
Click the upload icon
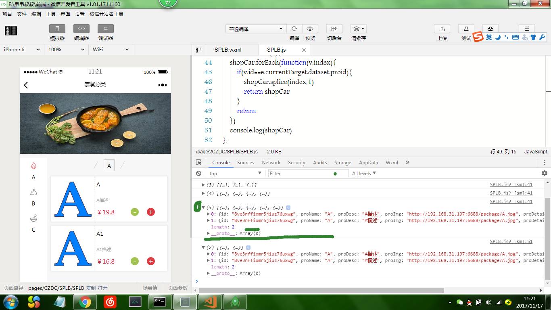pos(442,29)
